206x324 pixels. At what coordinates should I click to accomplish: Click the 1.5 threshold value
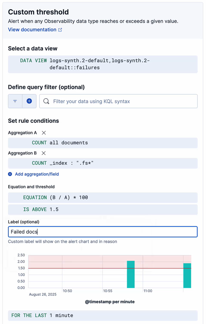[x=55, y=209]
